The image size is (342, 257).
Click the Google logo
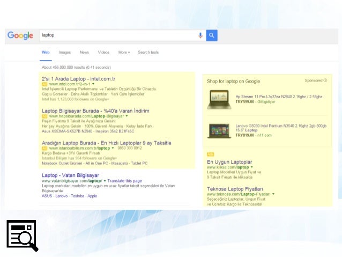[20, 35]
